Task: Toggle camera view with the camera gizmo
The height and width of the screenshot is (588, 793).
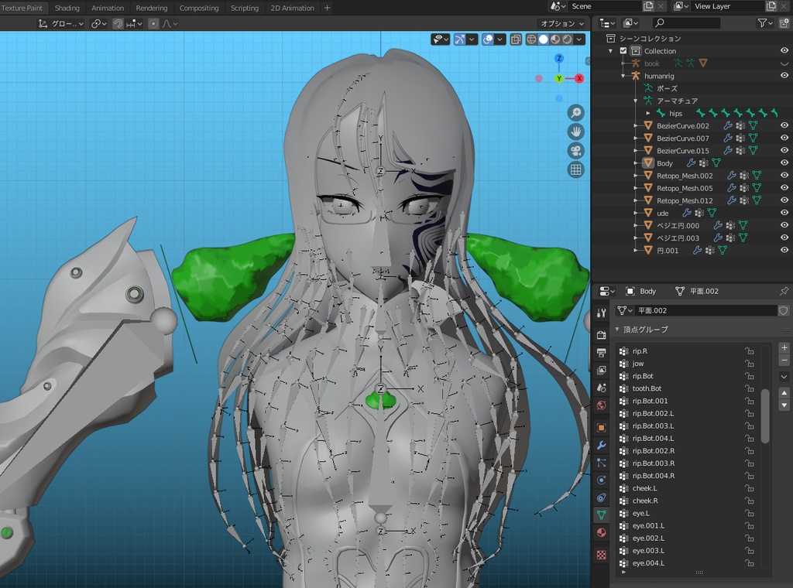Action: [575, 151]
